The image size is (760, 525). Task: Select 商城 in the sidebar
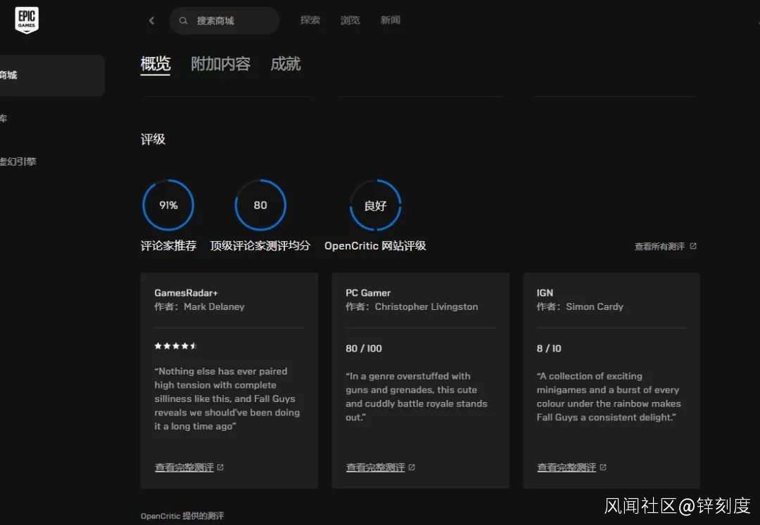coord(52,75)
